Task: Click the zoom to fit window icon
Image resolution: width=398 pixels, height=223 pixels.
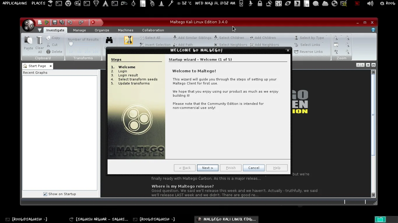Action: [336, 45]
